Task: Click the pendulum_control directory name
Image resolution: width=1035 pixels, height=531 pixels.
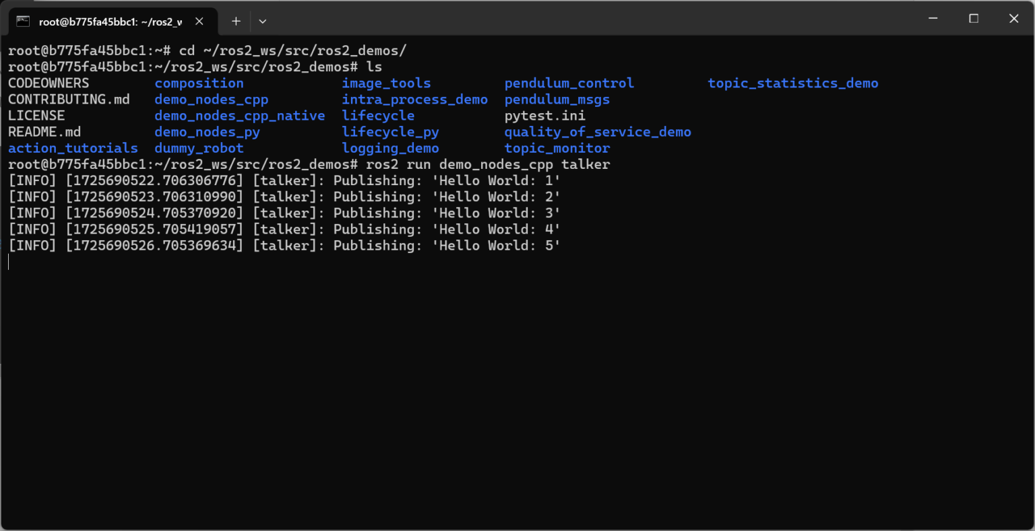Action: point(569,83)
